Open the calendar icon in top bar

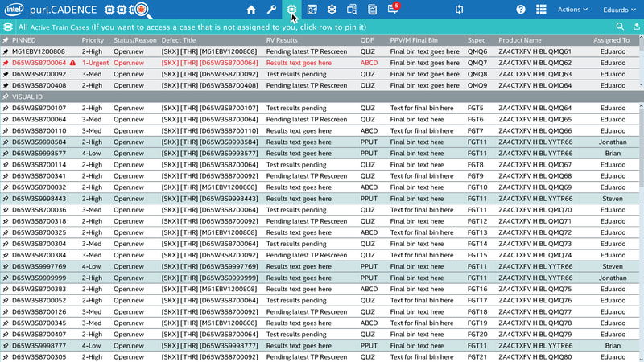click(312, 10)
